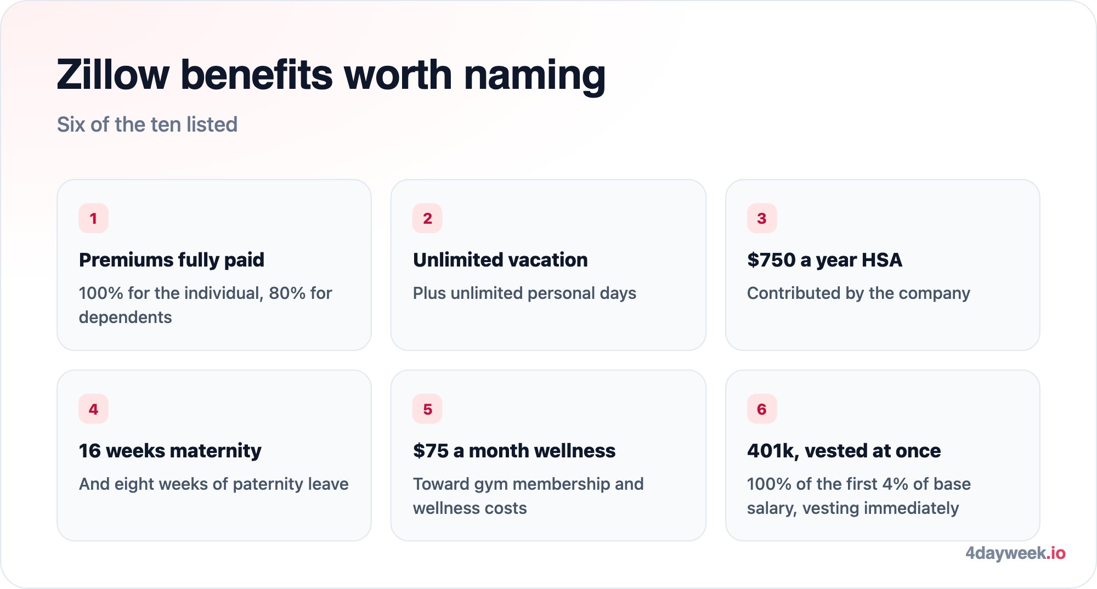Click the number 4 badge
This screenshot has width=1097, height=589.
(93, 409)
